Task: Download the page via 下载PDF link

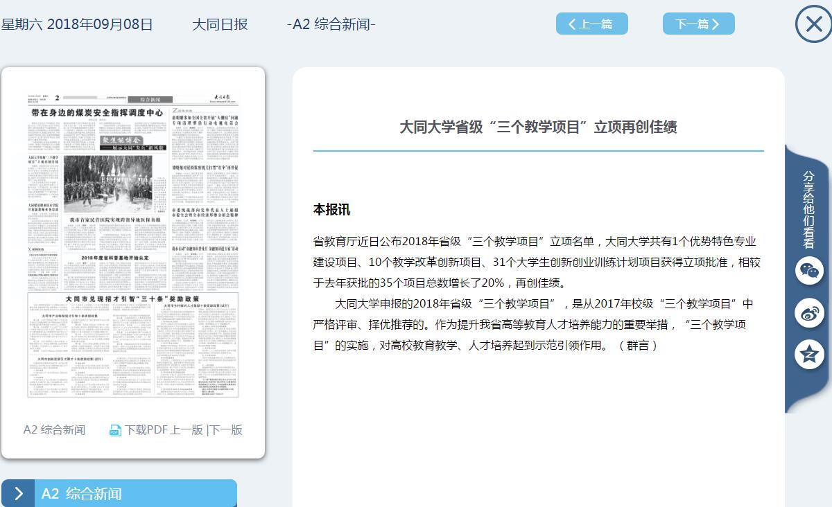Action: (146, 429)
